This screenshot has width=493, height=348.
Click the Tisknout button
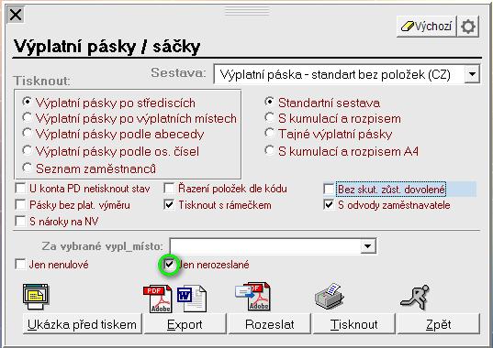pyautogui.click(x=354, y=324)
